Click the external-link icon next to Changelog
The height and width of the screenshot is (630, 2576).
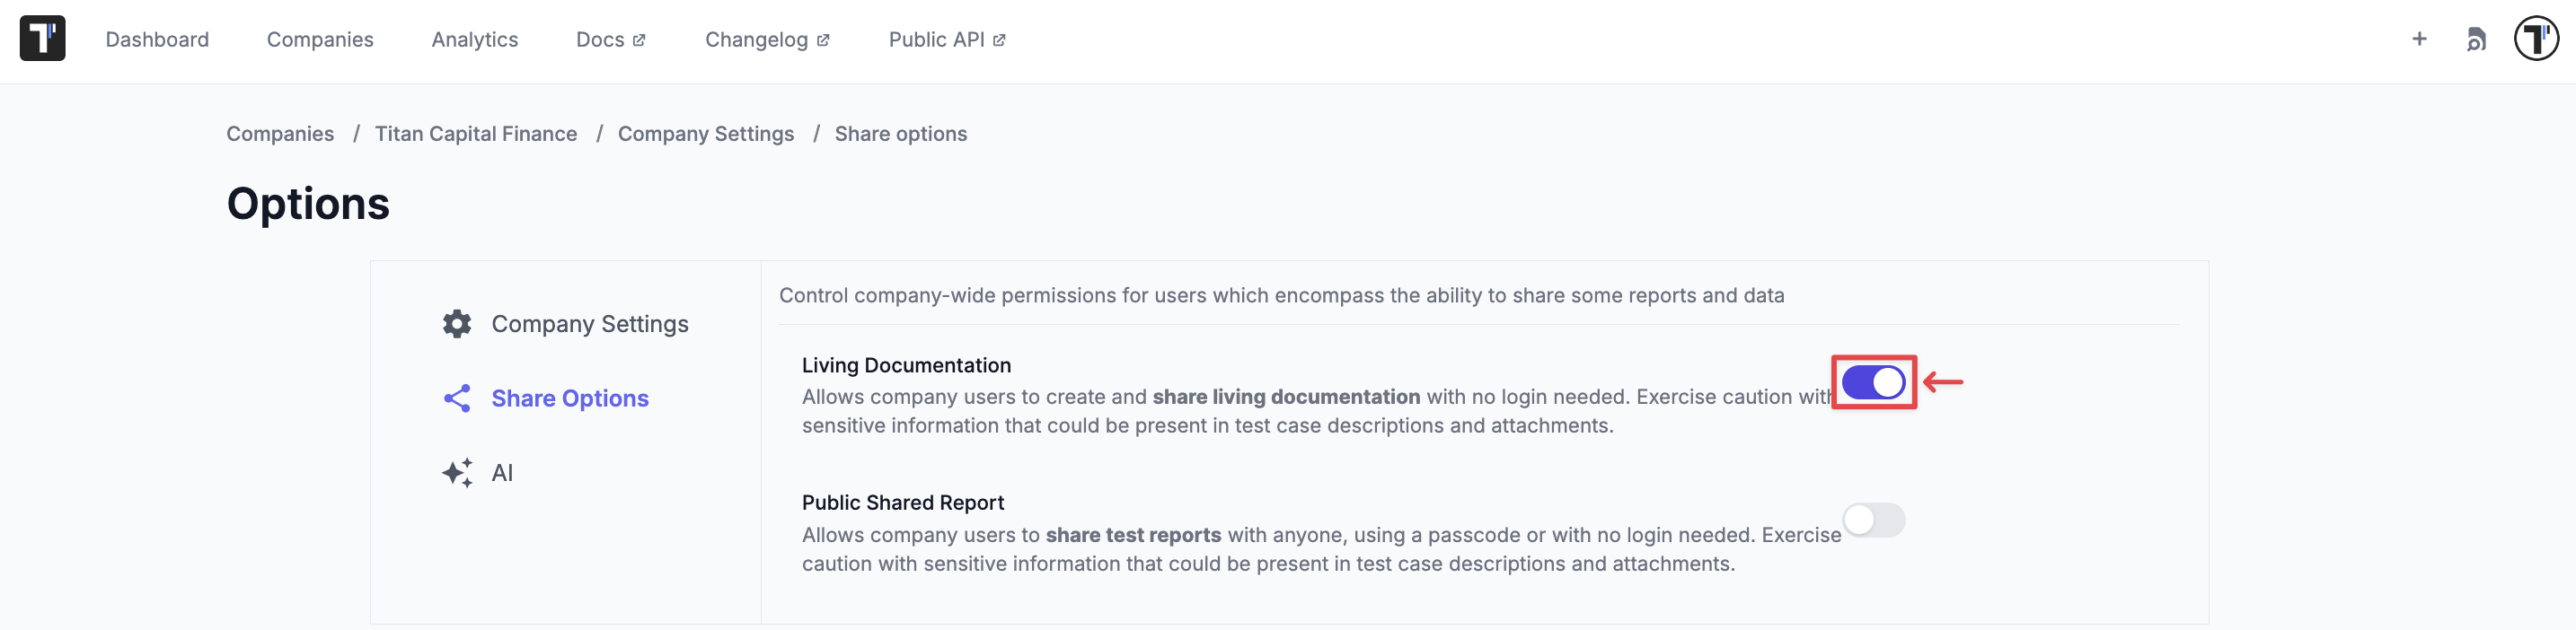click(822, 39)
